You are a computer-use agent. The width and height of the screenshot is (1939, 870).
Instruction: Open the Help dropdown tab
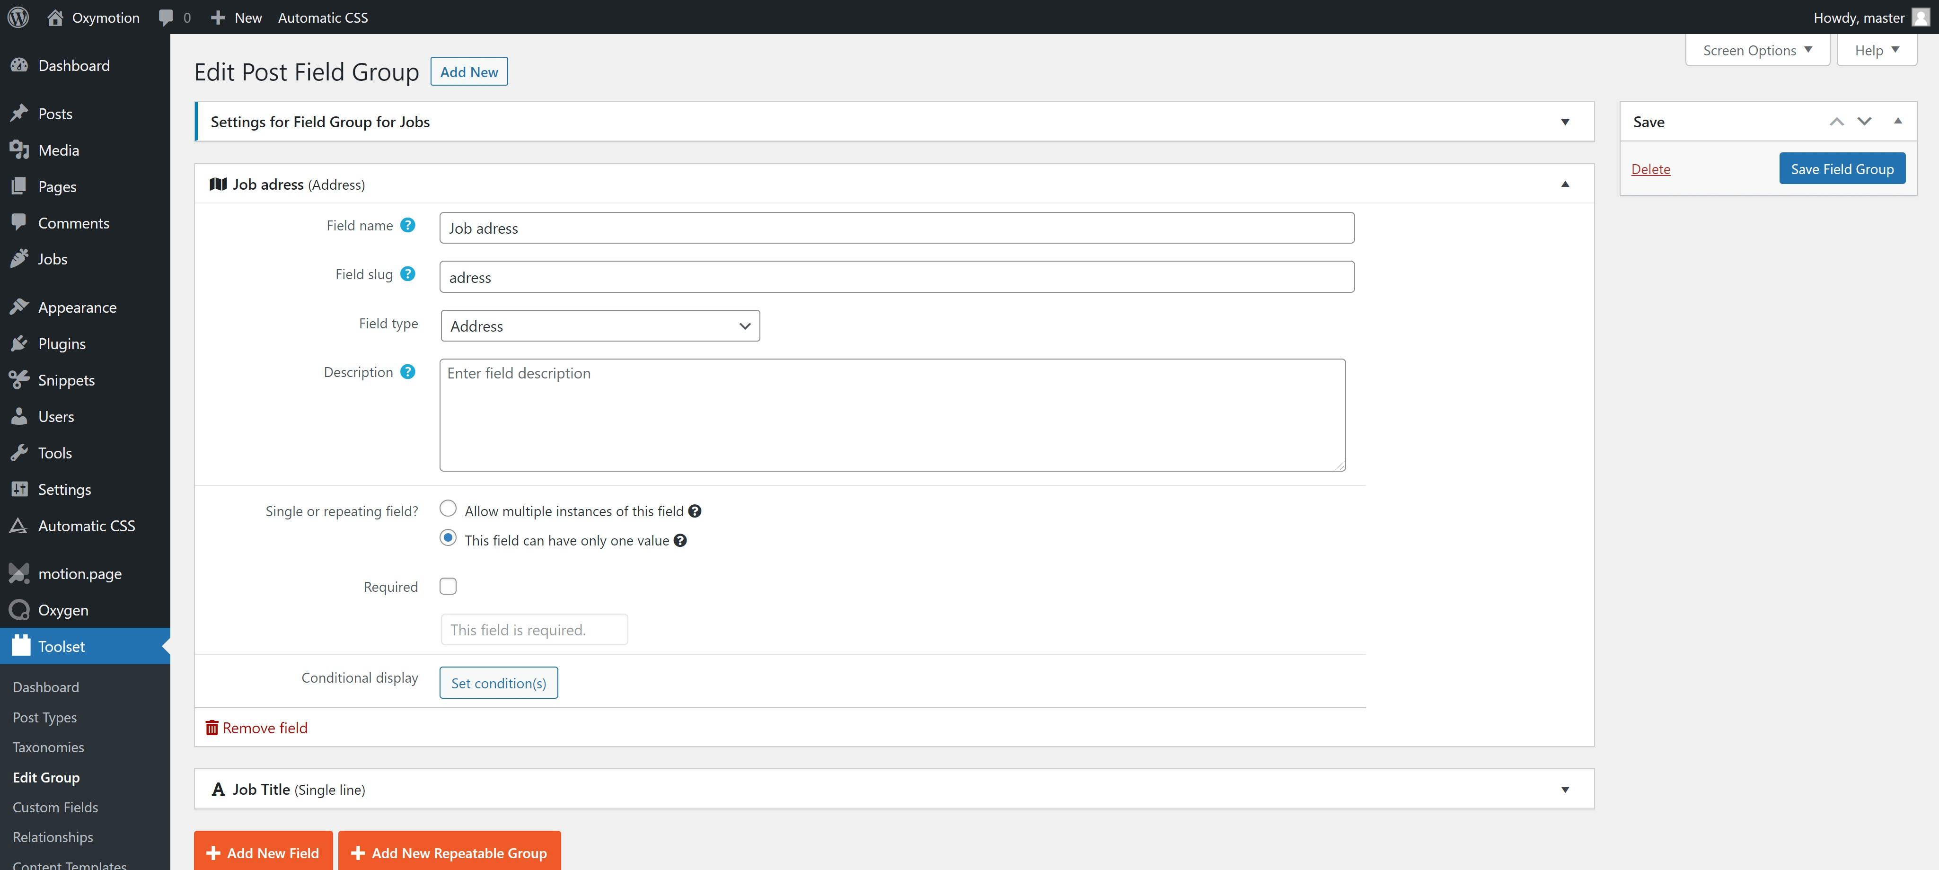1877,51
